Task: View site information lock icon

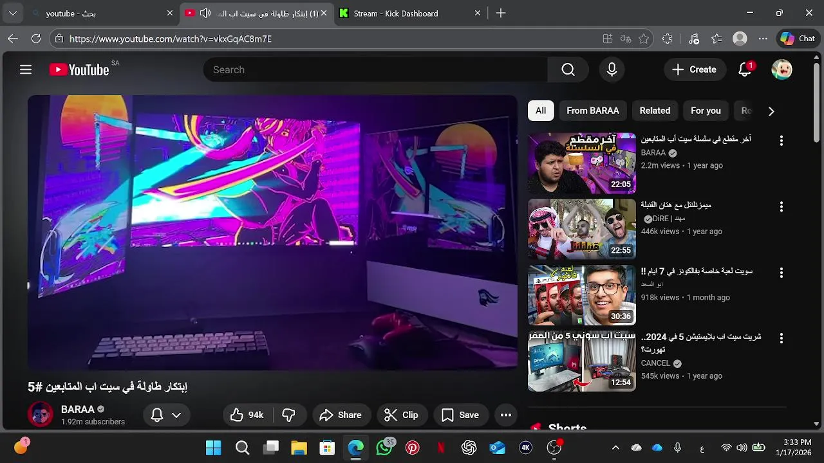Action: point(59,39)
